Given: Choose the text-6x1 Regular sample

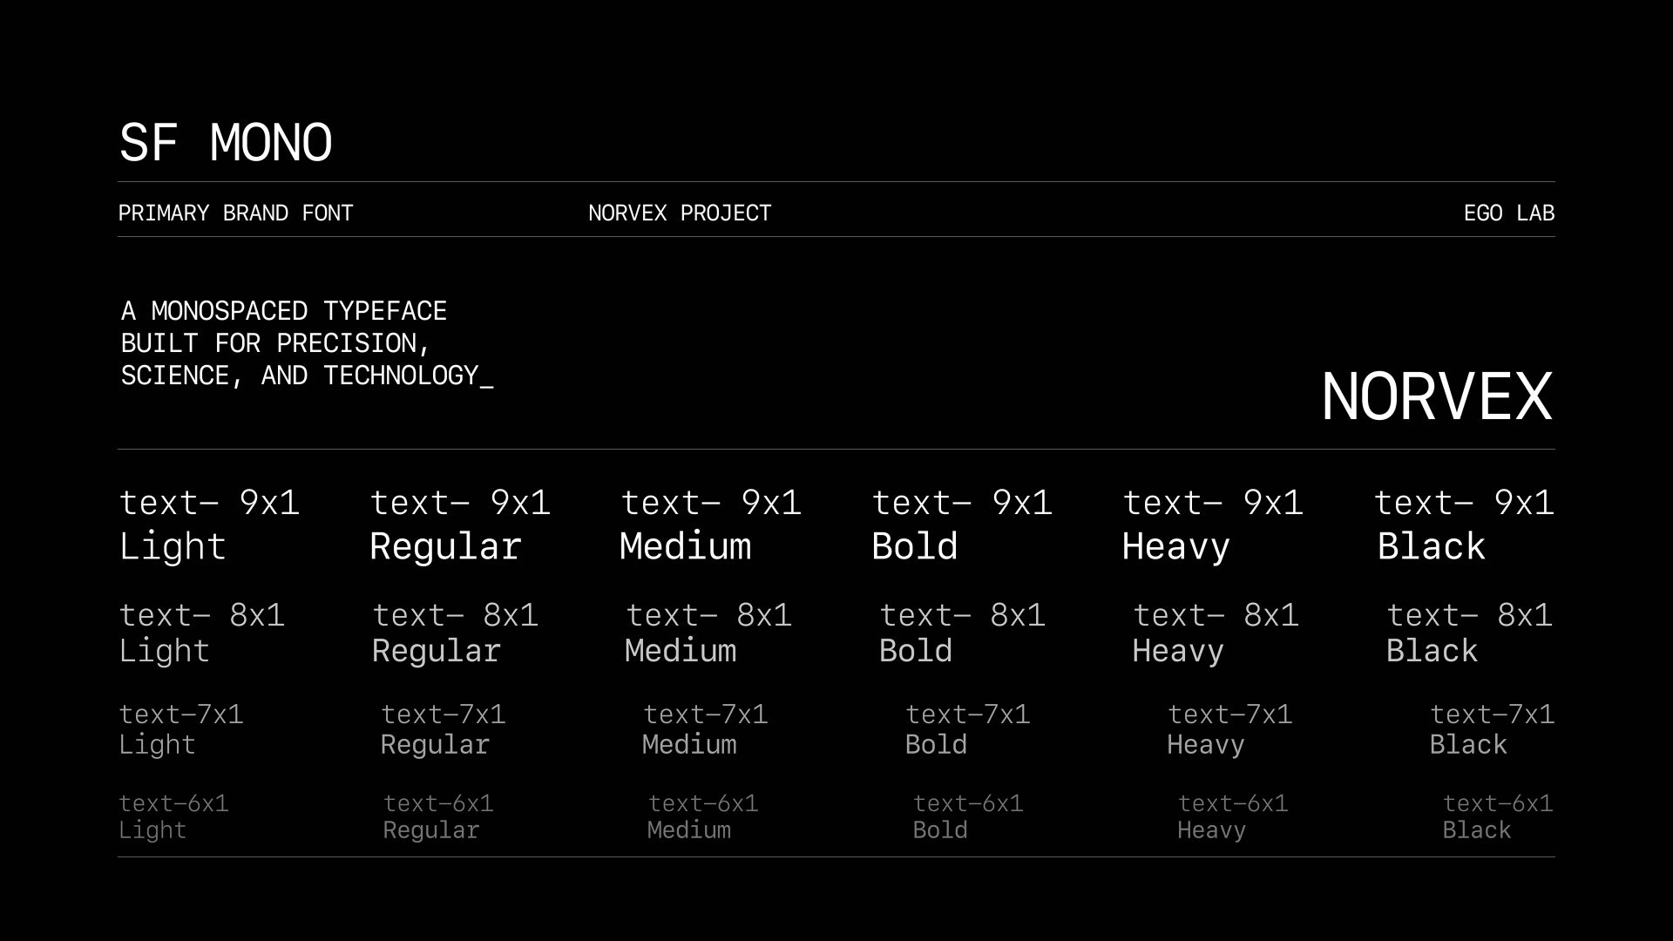Looking at the screenshot, I should point(438,816).
